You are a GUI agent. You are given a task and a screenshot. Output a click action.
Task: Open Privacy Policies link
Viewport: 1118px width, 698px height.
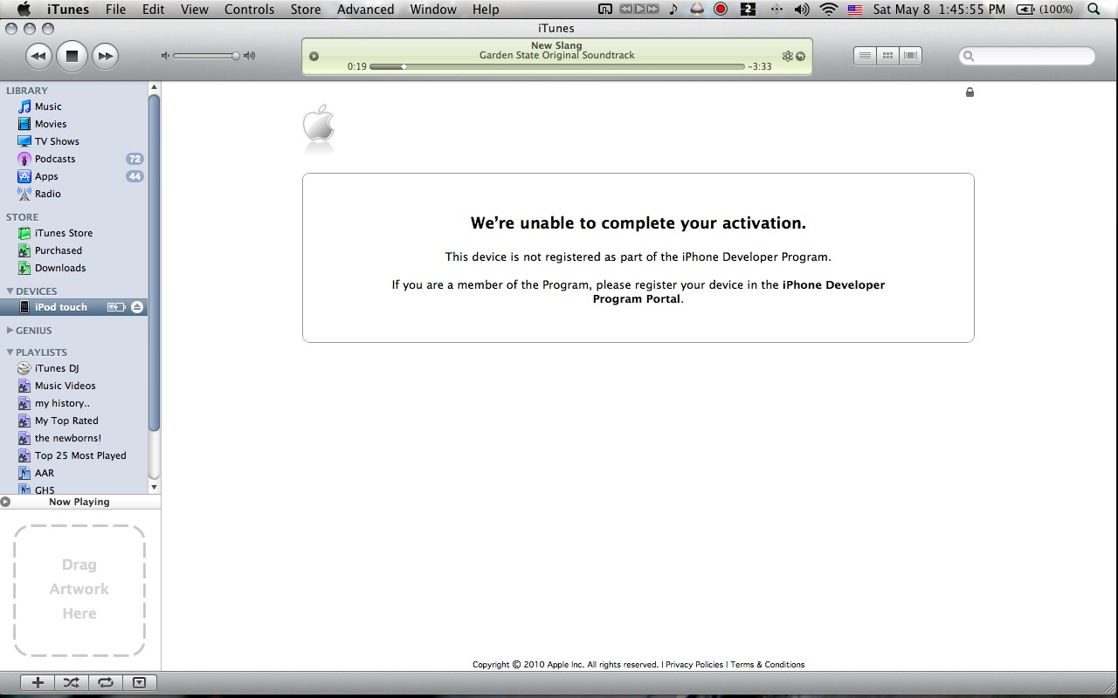click(694, 665)
